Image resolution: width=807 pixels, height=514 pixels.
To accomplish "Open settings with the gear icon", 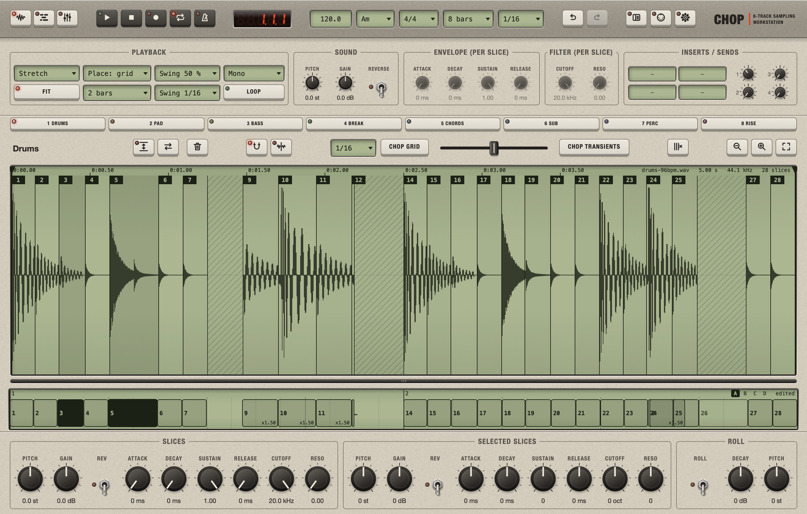I will click(x=685, y=18).
